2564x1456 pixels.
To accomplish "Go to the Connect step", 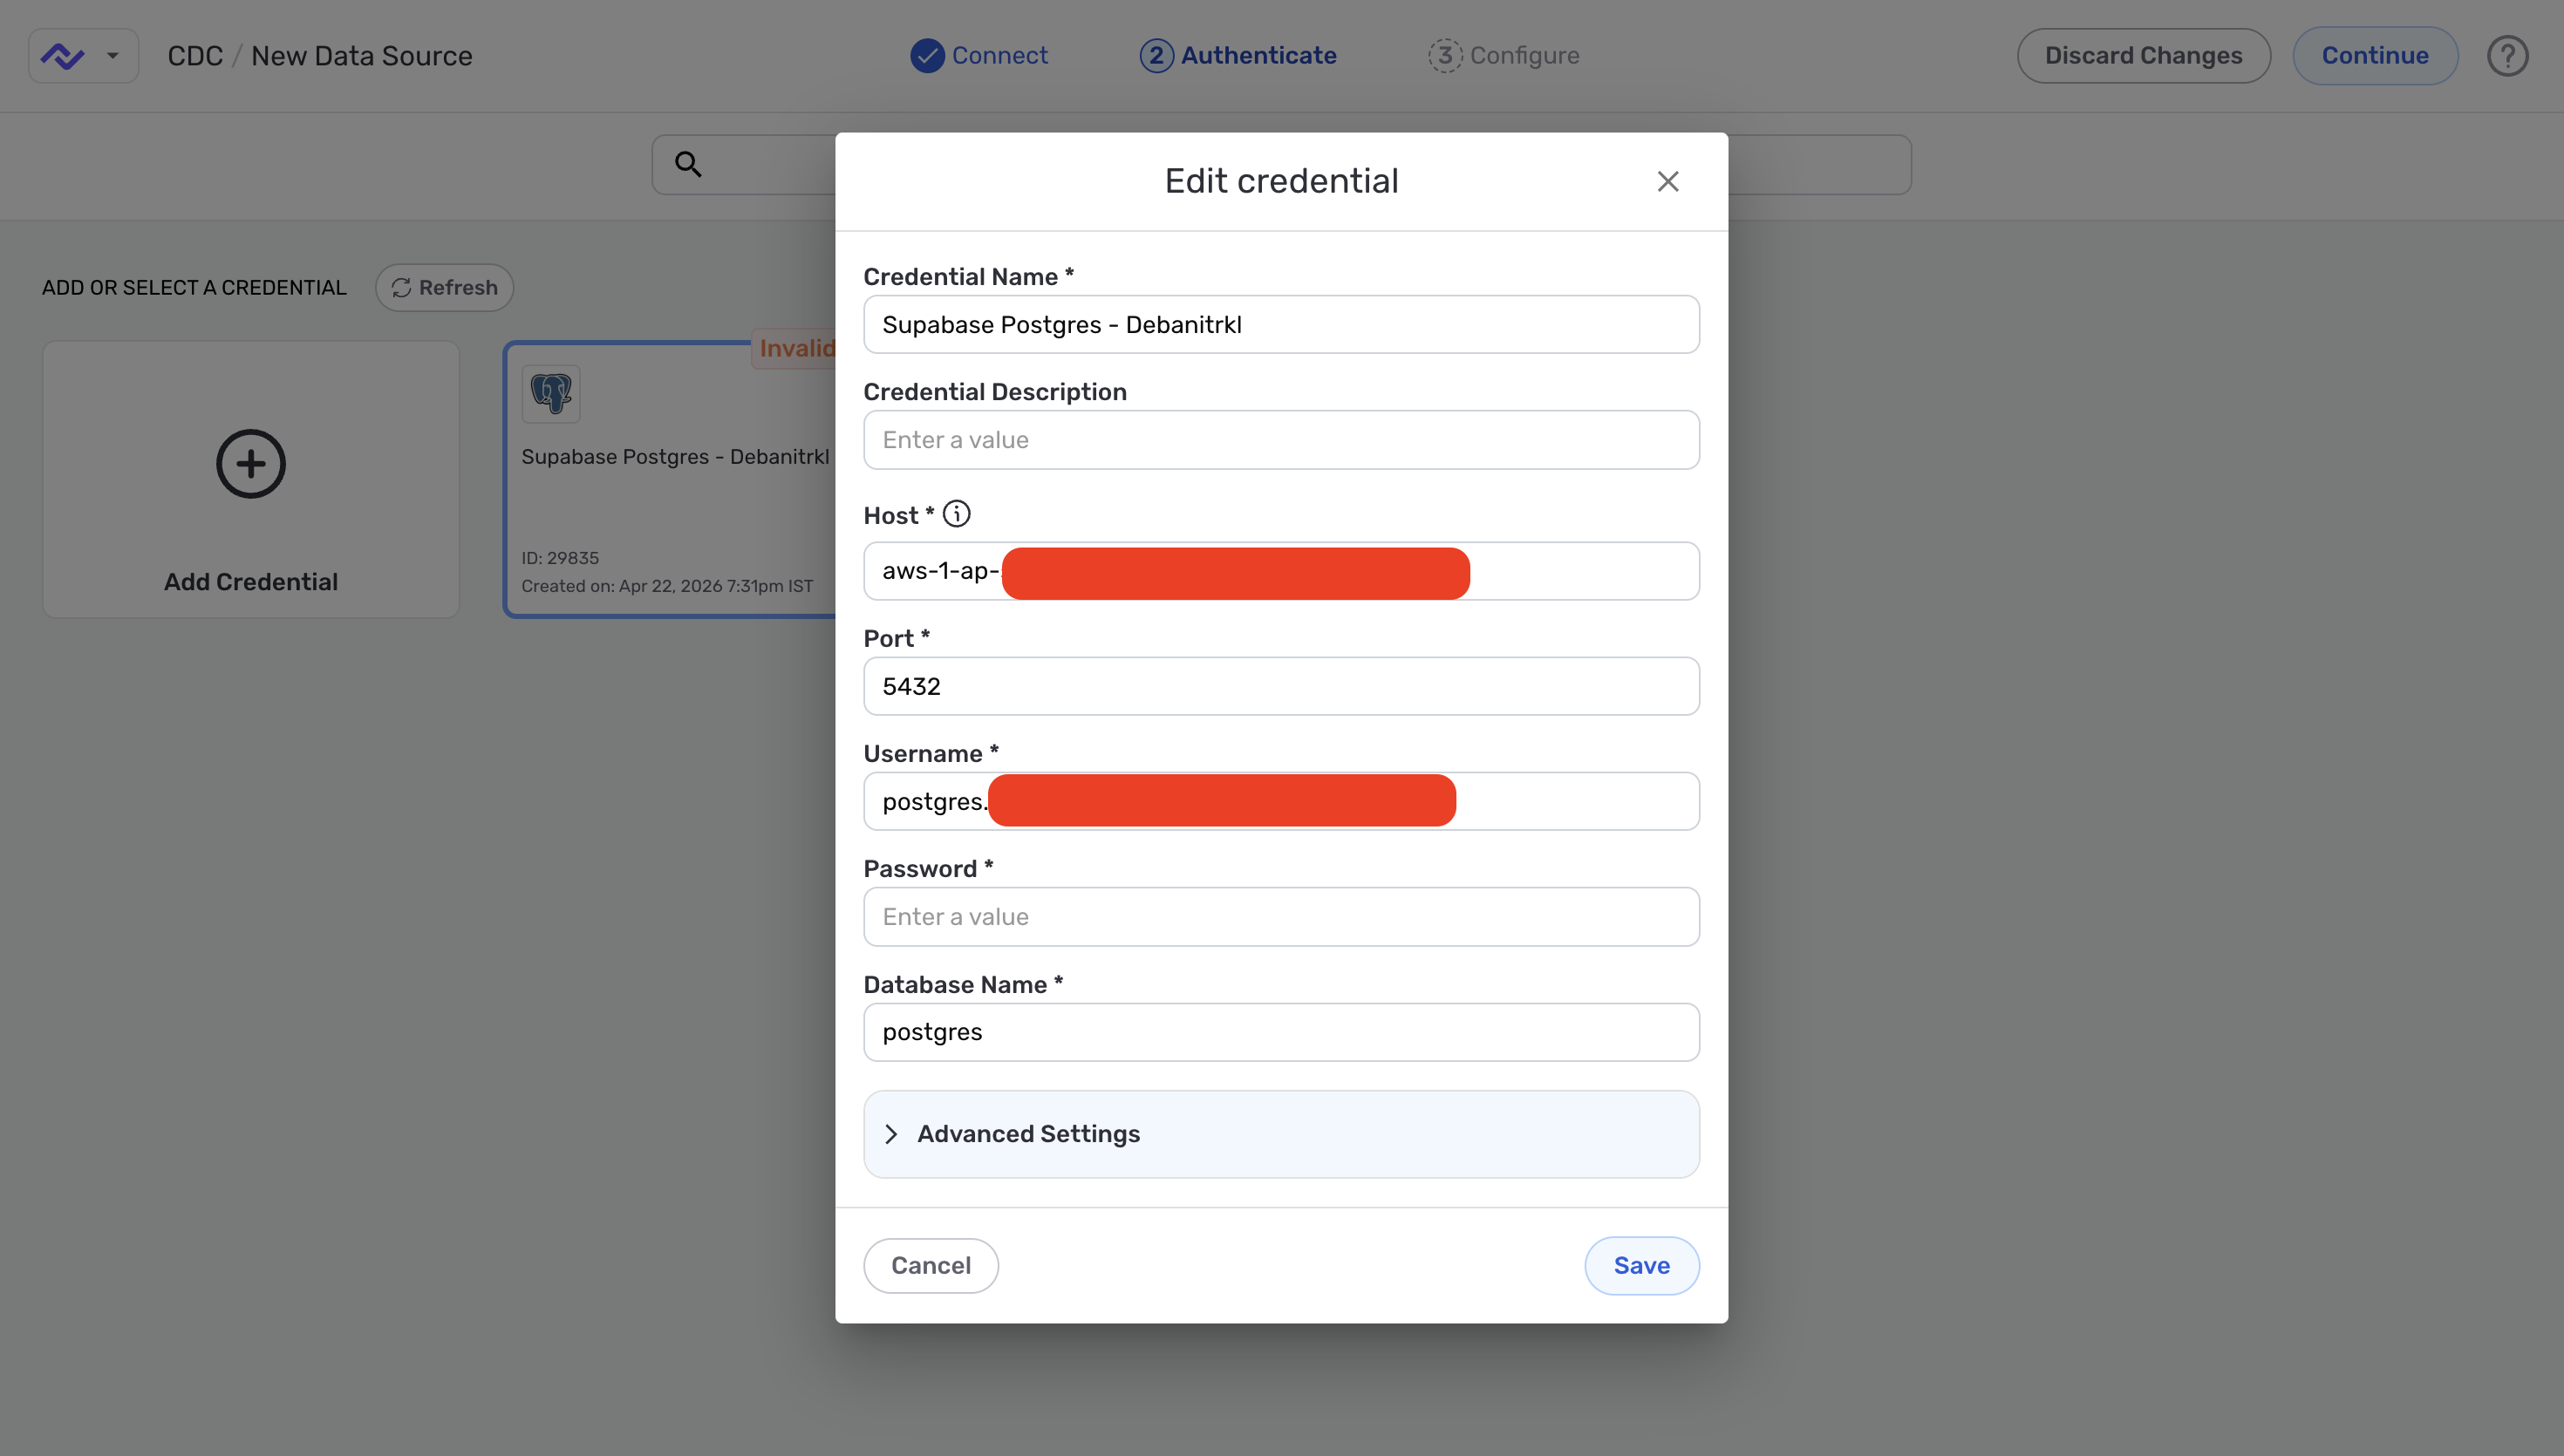I will pyautogui.click(x=979, y=56).
